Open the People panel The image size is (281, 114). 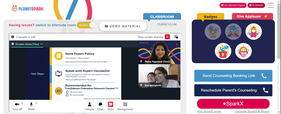(x=89, y=106)
